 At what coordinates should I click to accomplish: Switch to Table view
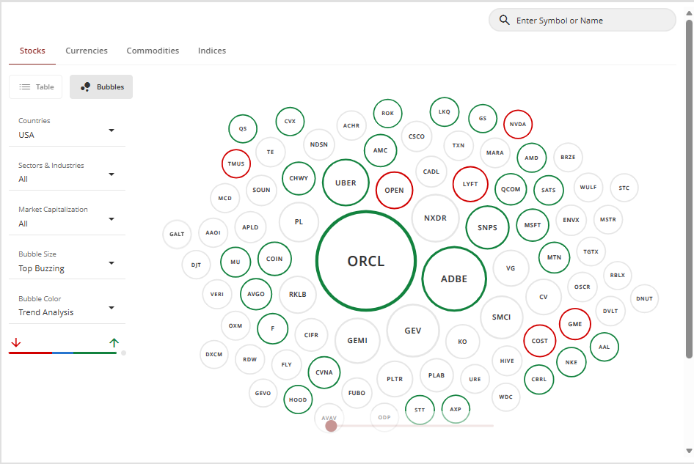point(36,86)
